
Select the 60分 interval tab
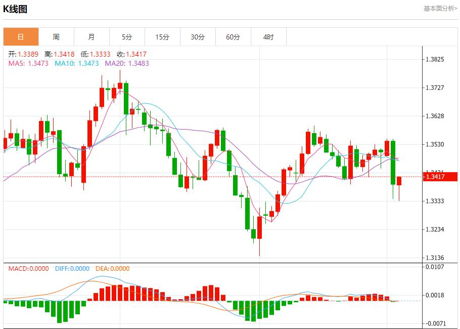point(233,36)
